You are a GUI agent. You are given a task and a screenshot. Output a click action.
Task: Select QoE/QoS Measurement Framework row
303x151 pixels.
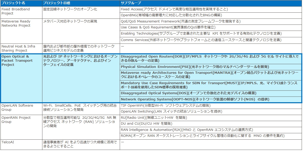211,21
